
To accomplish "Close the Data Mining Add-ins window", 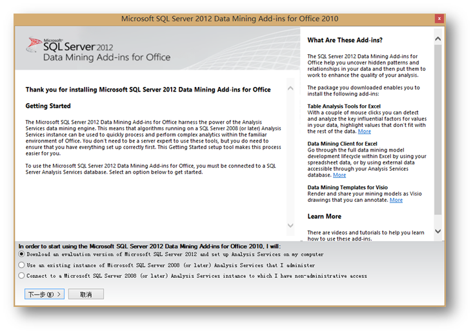I will tap(439, 19).
